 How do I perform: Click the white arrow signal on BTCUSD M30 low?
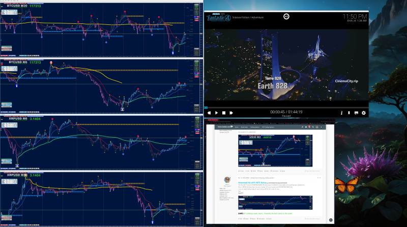pos(173,53)
